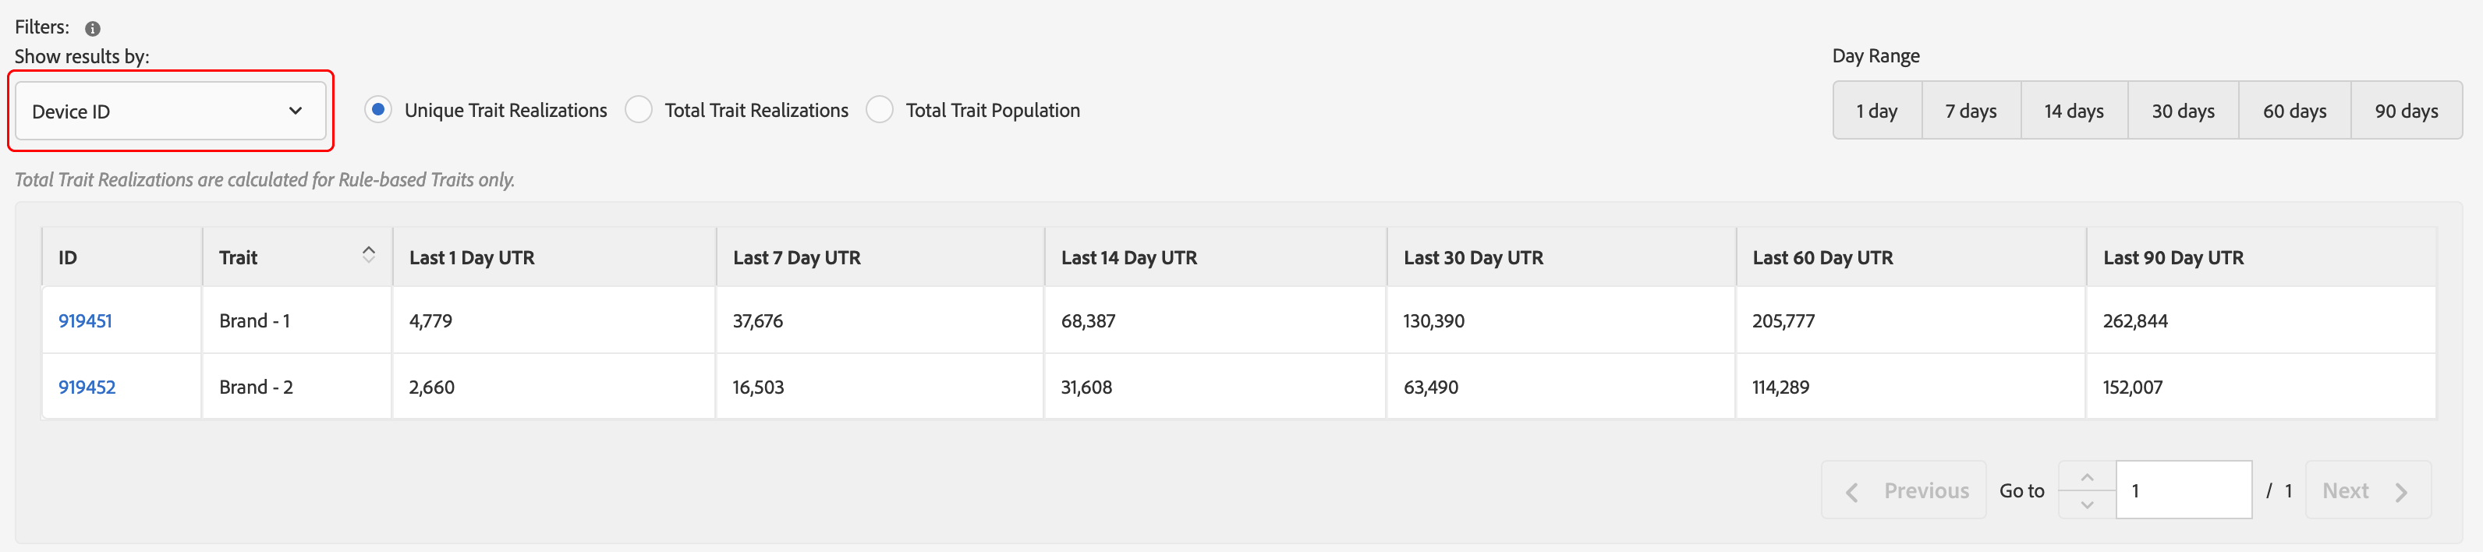This screenshot has width=2483, height=552.
Task: Click the page number down arrow
Action: (2087, 504)
